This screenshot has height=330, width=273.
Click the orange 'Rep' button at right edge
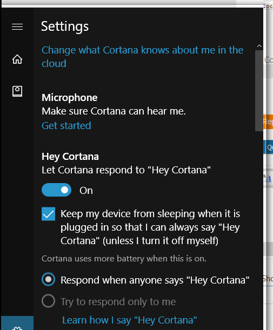coord(268,122)
